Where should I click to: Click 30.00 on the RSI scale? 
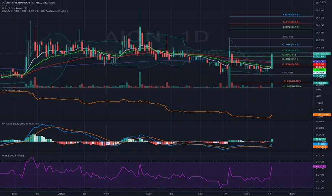320,188
